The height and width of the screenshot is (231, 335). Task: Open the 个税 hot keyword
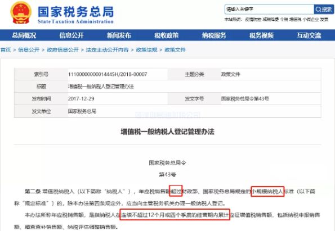point(284,20)
